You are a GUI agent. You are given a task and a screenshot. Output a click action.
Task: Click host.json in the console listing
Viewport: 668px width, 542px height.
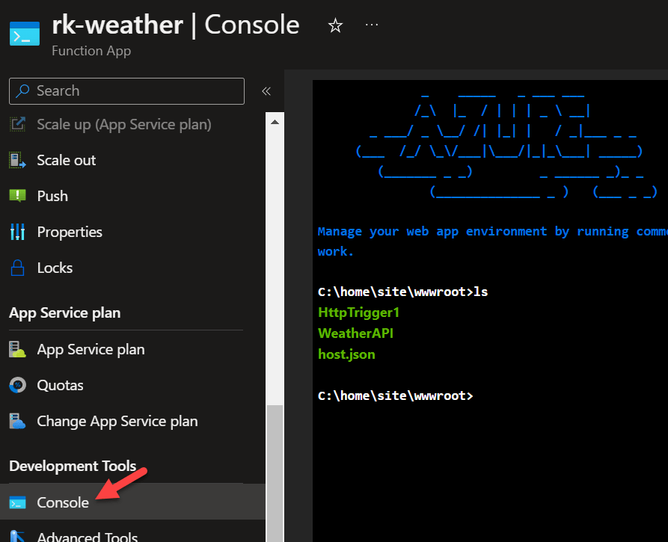(x=346, y=354)
